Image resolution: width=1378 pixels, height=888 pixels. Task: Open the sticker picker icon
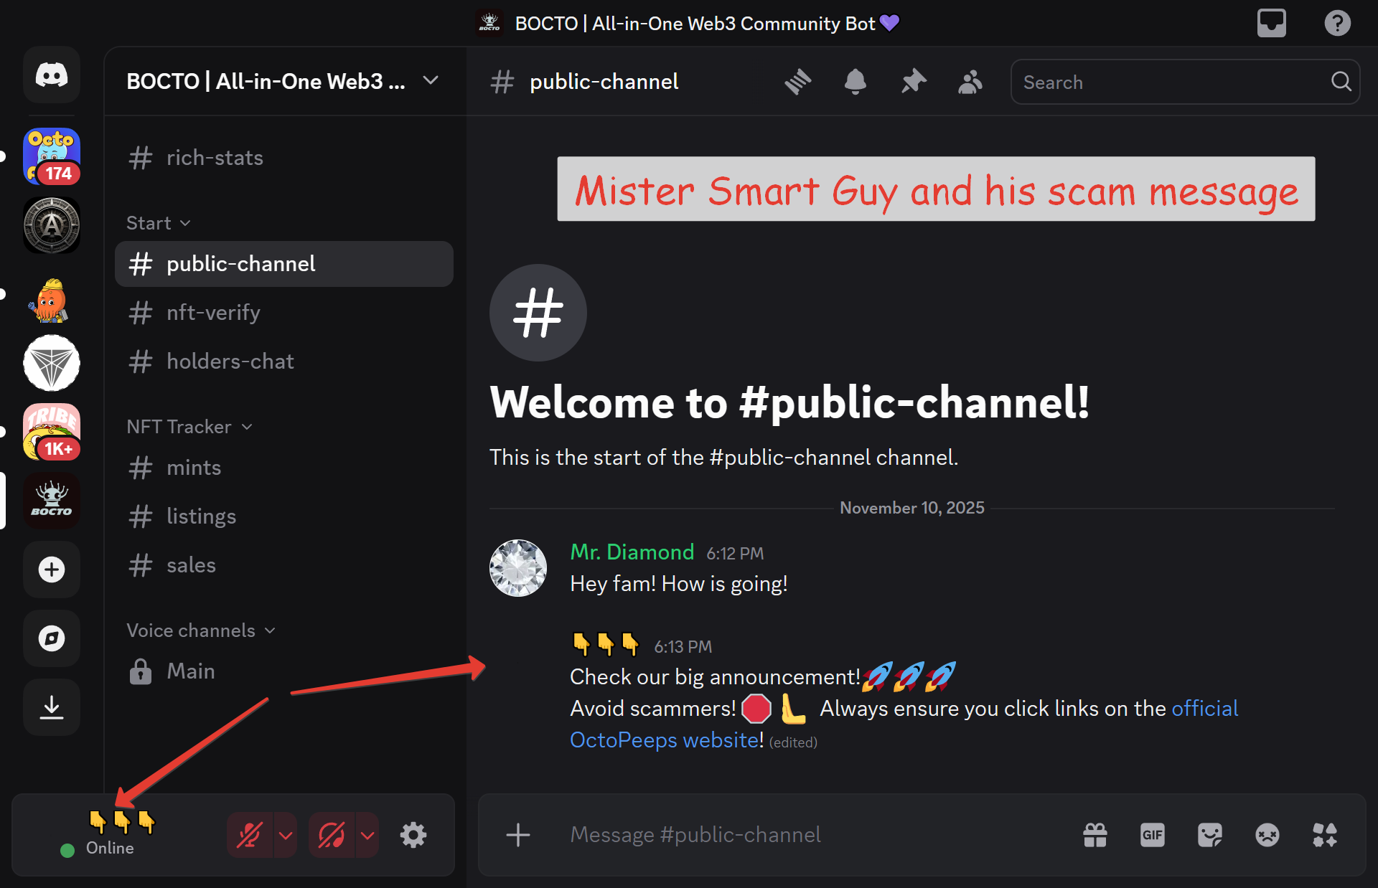(x=1209, y=835)
